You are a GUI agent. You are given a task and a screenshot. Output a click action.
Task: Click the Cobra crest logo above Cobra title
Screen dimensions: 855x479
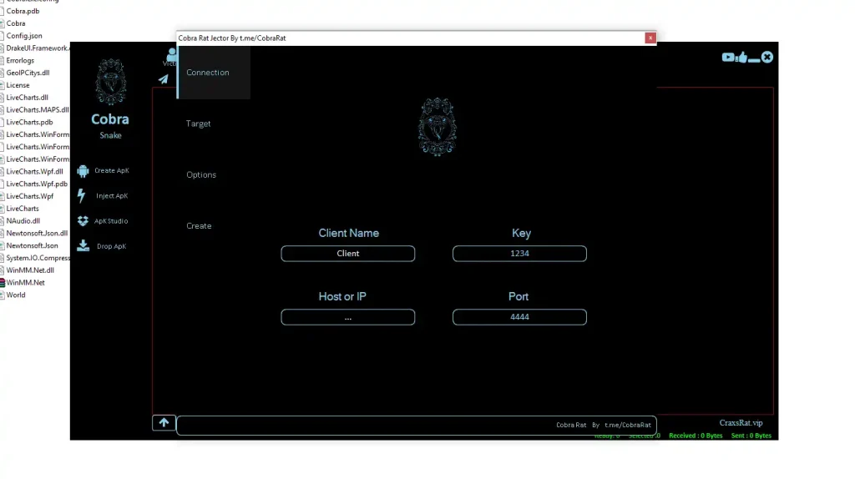[109, 83]
